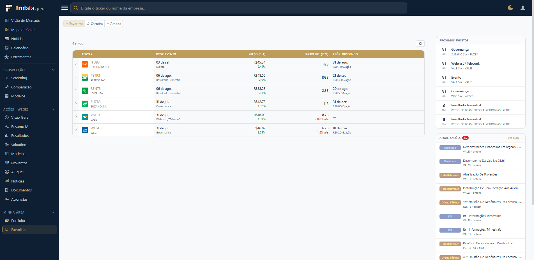Click the Petrobras BR logo
The height and width of the screenshot is (260, 534).
point(85,78)
